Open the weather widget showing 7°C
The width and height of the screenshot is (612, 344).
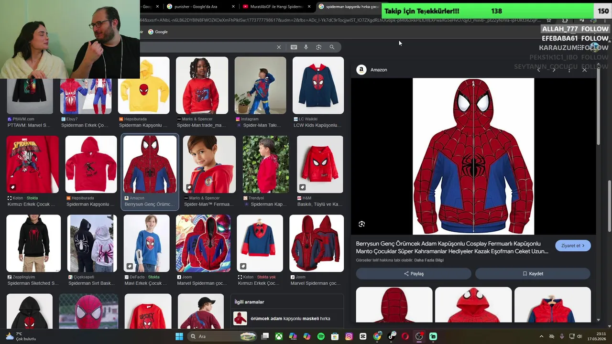21,336
